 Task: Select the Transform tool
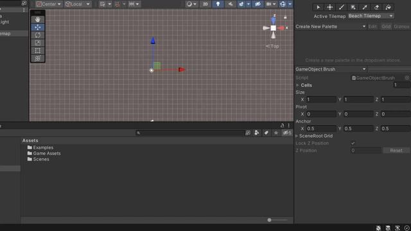tap(38, 58)
